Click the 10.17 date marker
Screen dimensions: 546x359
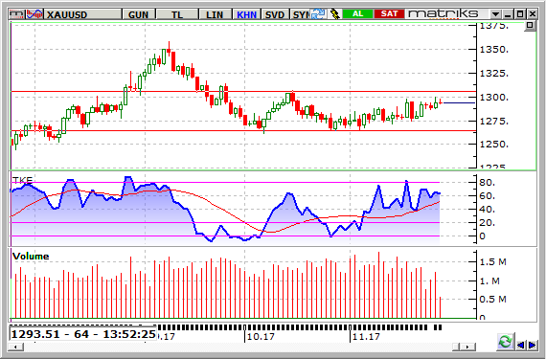tap(262, 337)
